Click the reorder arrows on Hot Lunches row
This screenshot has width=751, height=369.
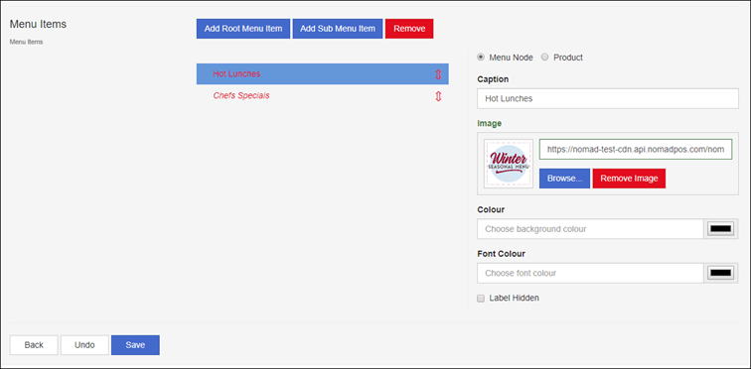pos(438,74)
